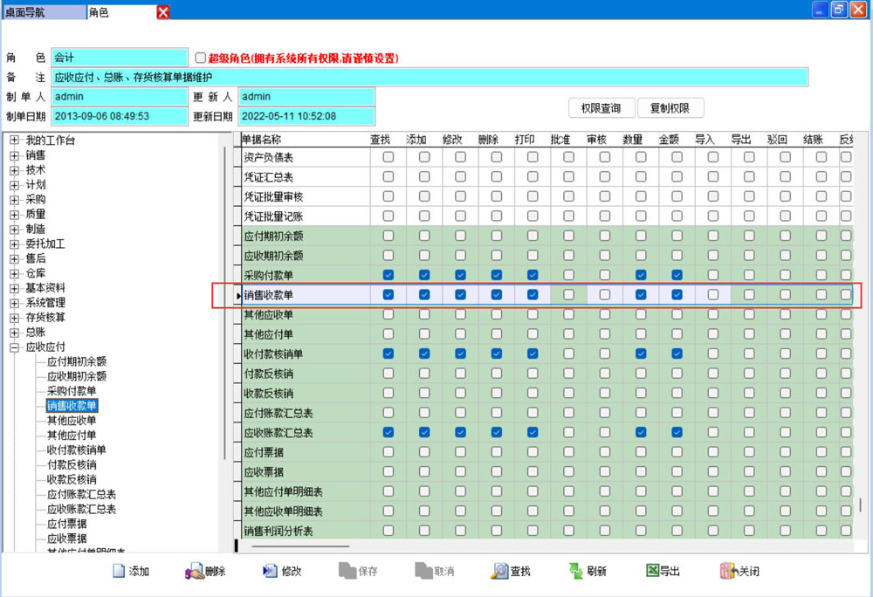
Task: Click the 备注 remarks input field
Action: click(x=429, y=78)
